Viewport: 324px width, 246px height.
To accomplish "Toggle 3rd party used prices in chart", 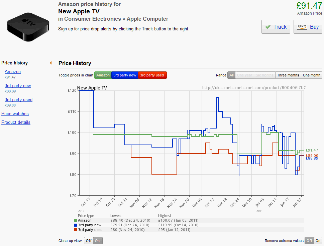I will point(152,75).
